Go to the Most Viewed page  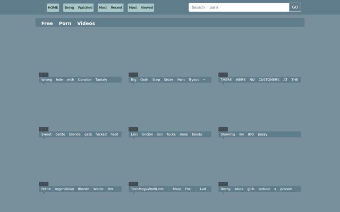[141, 8]
